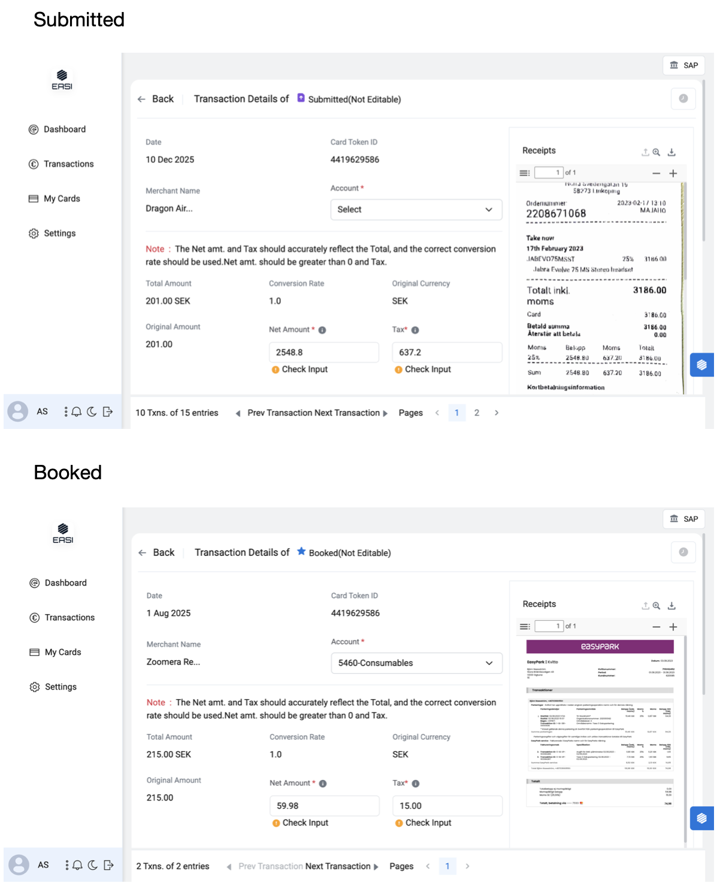Click the minus zoom-out icon on Booked receipt
Image resolution: width=720 pixels, height=889 pixels.
(x=657, y=627)
